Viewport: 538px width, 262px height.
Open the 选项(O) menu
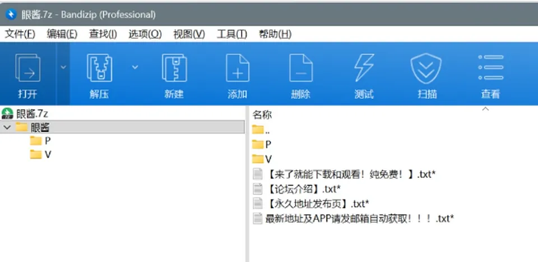[x=145, y=34]
